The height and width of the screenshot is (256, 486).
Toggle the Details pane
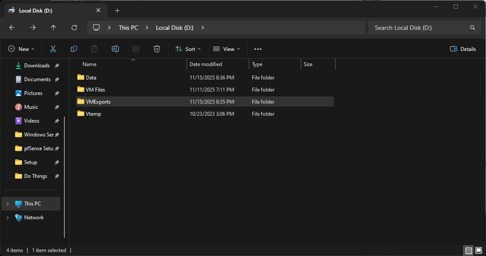463,49
